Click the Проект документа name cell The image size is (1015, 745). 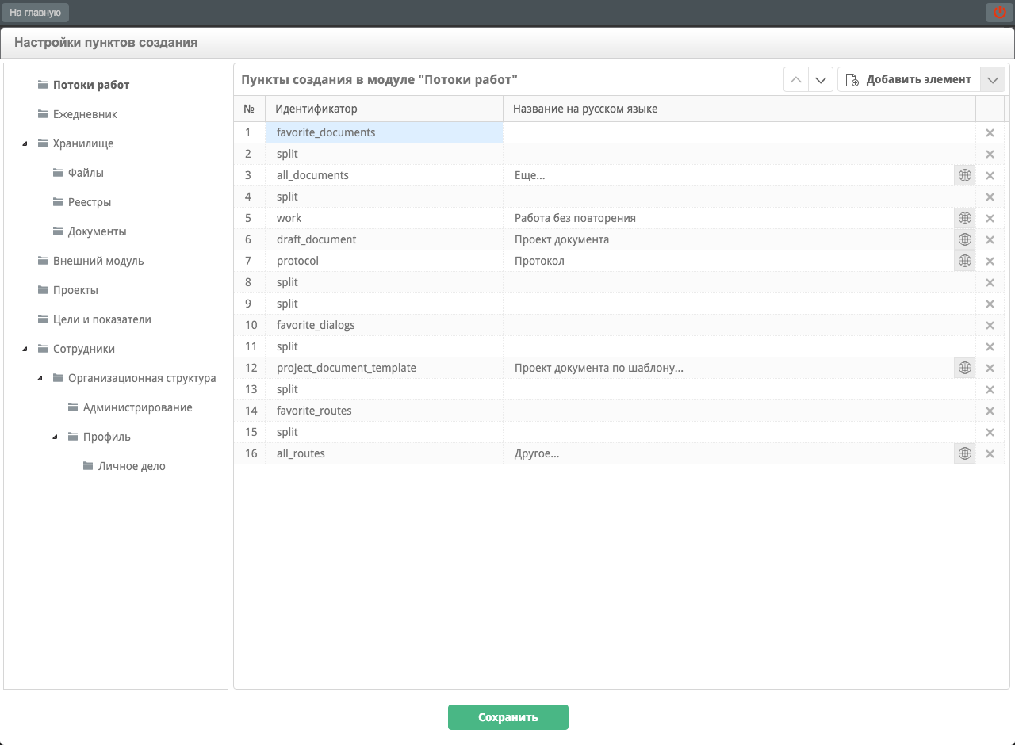pyautogui.click(x=728, y=239)
